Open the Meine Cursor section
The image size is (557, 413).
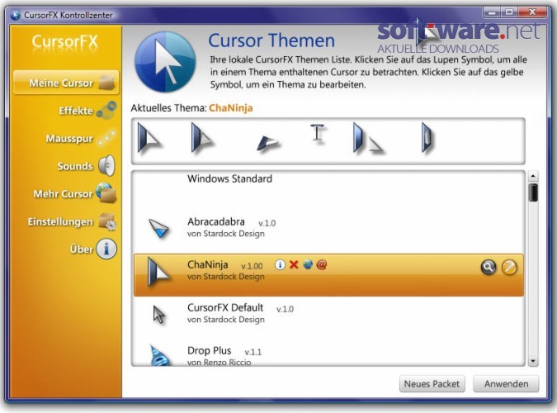(x=66, y=83)
